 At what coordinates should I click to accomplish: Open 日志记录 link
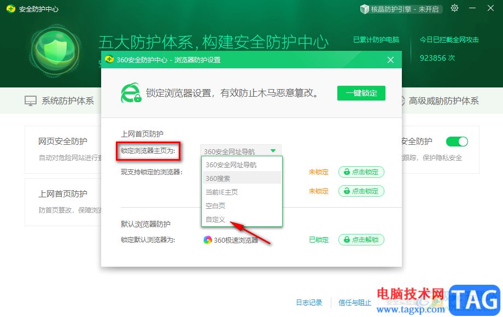click(x=309, y=303)
